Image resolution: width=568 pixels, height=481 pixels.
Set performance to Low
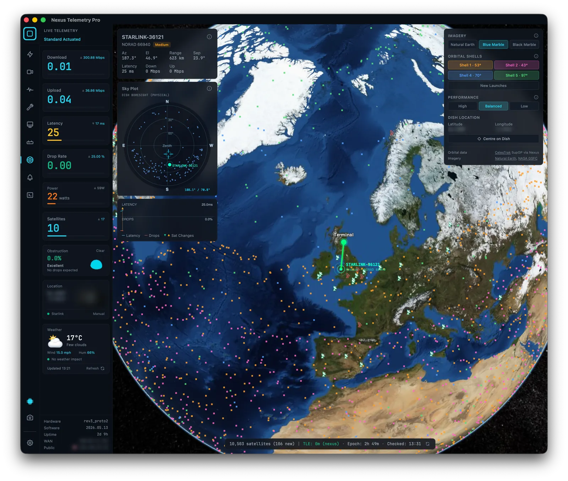pos(524,106)
